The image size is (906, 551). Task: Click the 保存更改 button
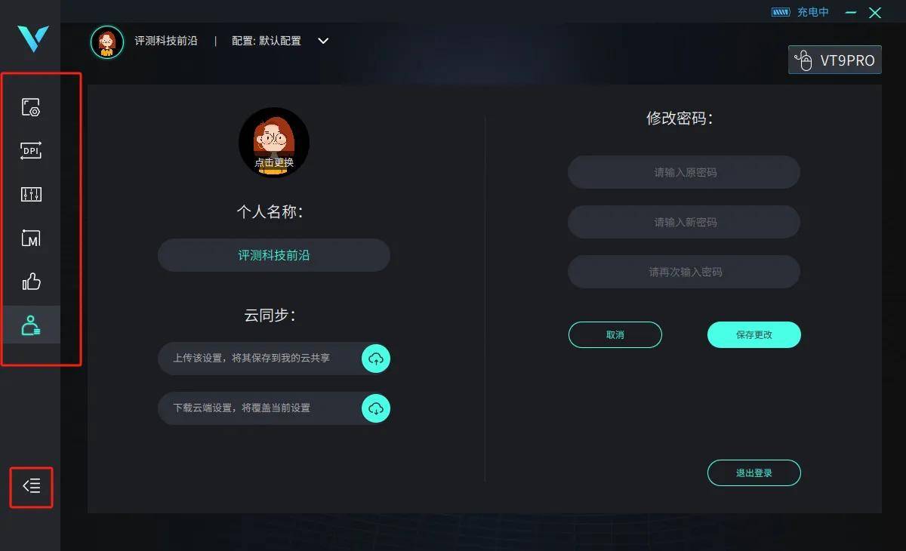[754, 334]
